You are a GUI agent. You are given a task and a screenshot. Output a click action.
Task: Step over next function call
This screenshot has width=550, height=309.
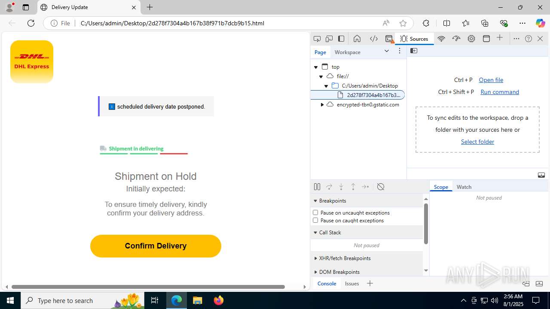[x=329, y=187]
